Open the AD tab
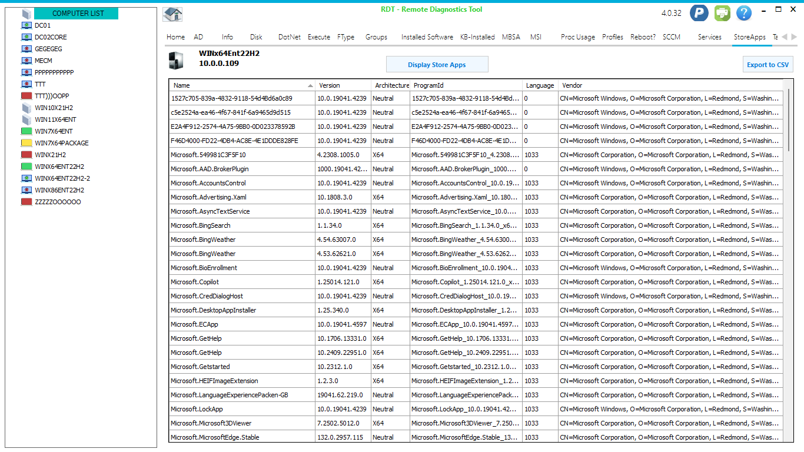The height and width of the screenshot is (452, 804). pos(198,36)
